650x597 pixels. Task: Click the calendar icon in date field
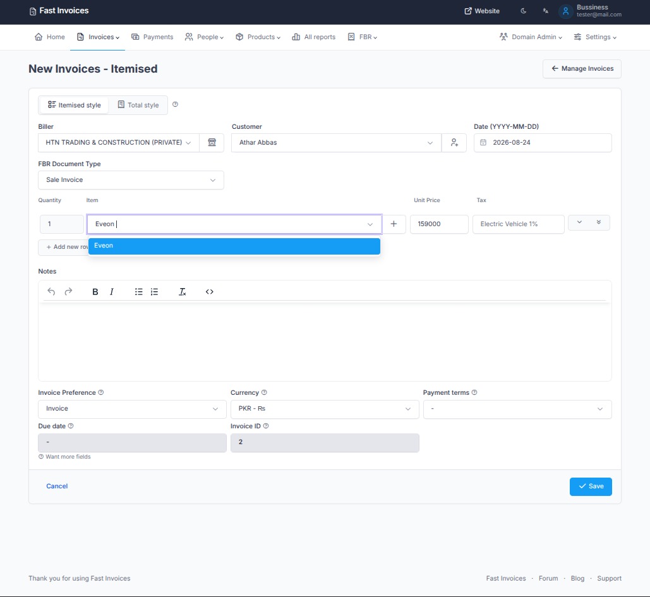[483, 143]
